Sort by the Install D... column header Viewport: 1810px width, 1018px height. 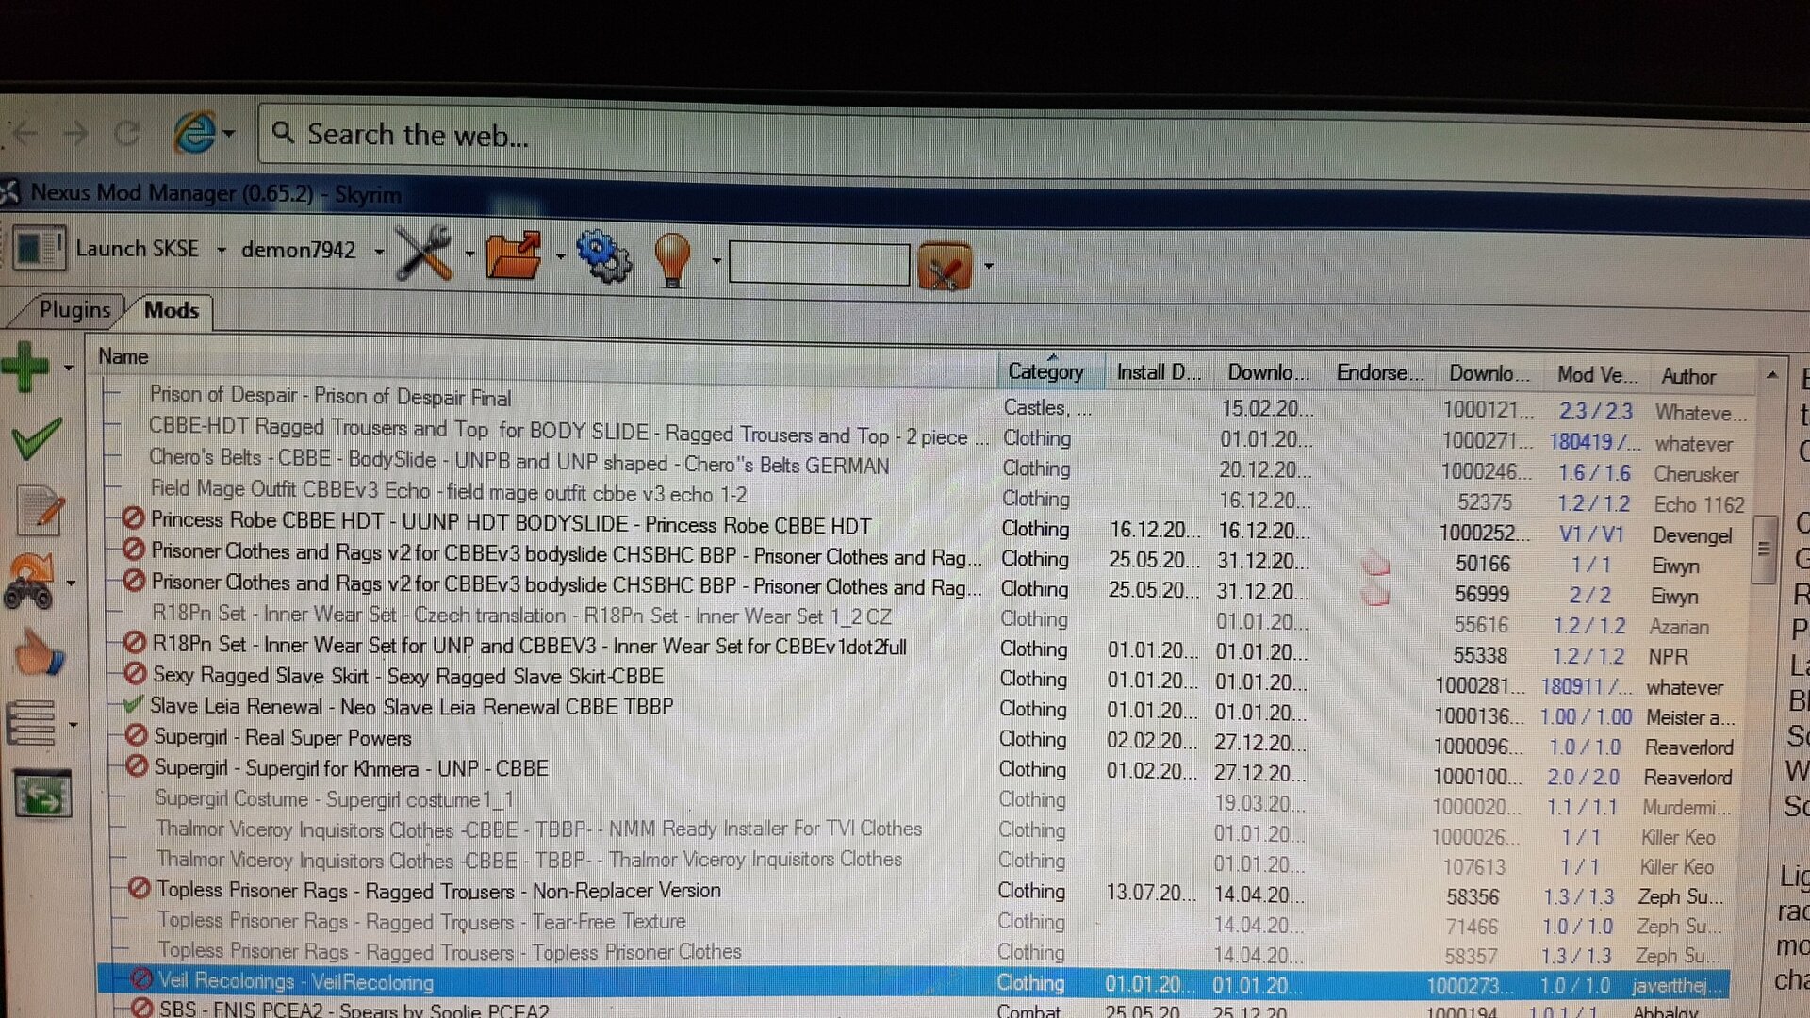1159,372
